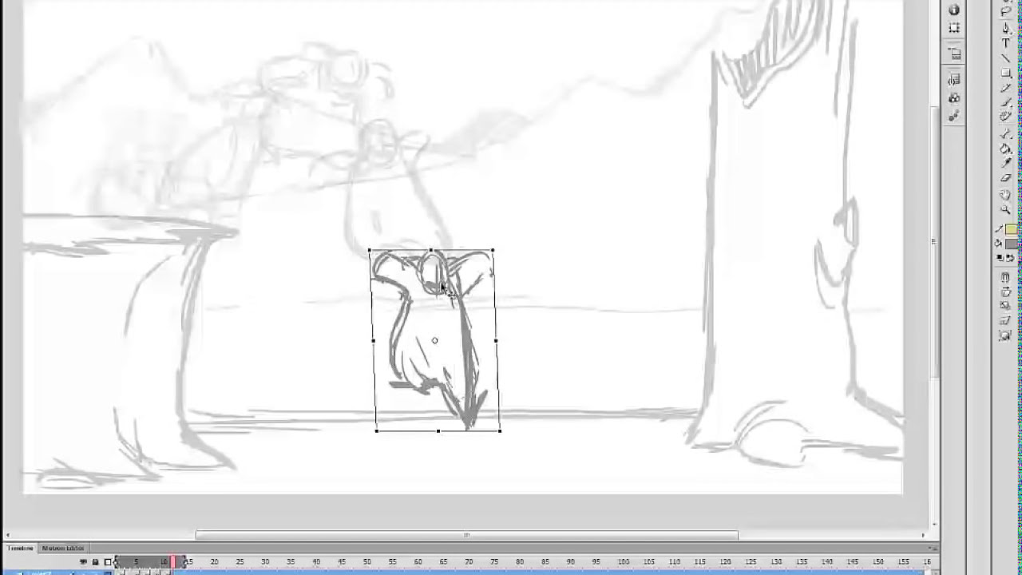Toggle show all layers as outlines square
Image resolution: width=1022 pixels, height=575 pixels.
108,562
